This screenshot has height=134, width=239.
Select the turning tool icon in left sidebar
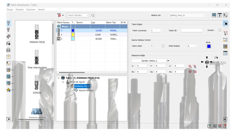[8, 36]
